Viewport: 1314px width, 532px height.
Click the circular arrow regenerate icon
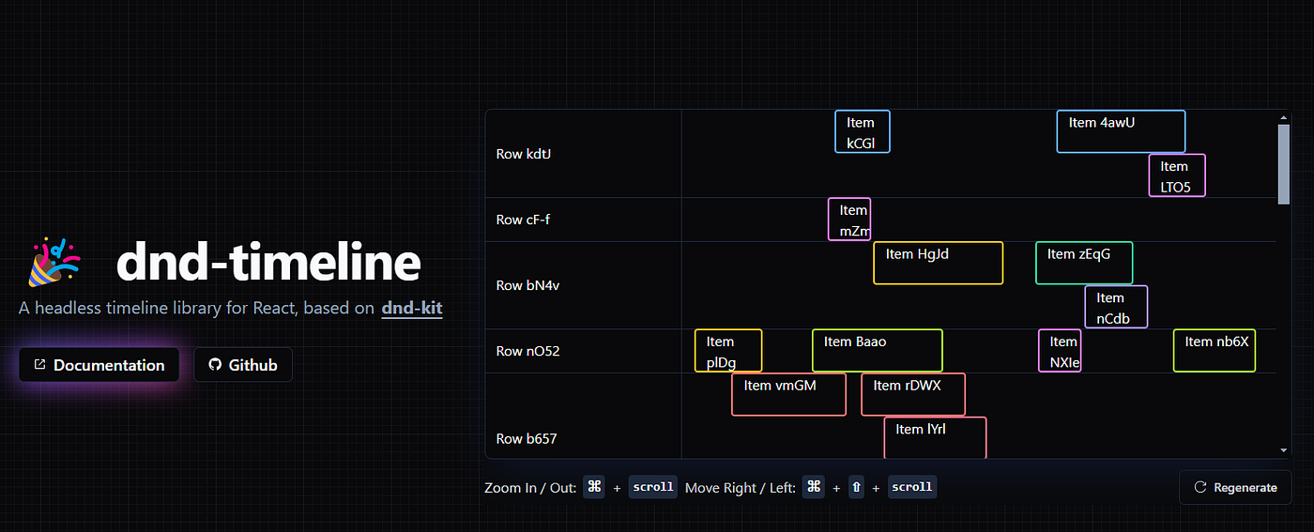[x=1199, y=487]
